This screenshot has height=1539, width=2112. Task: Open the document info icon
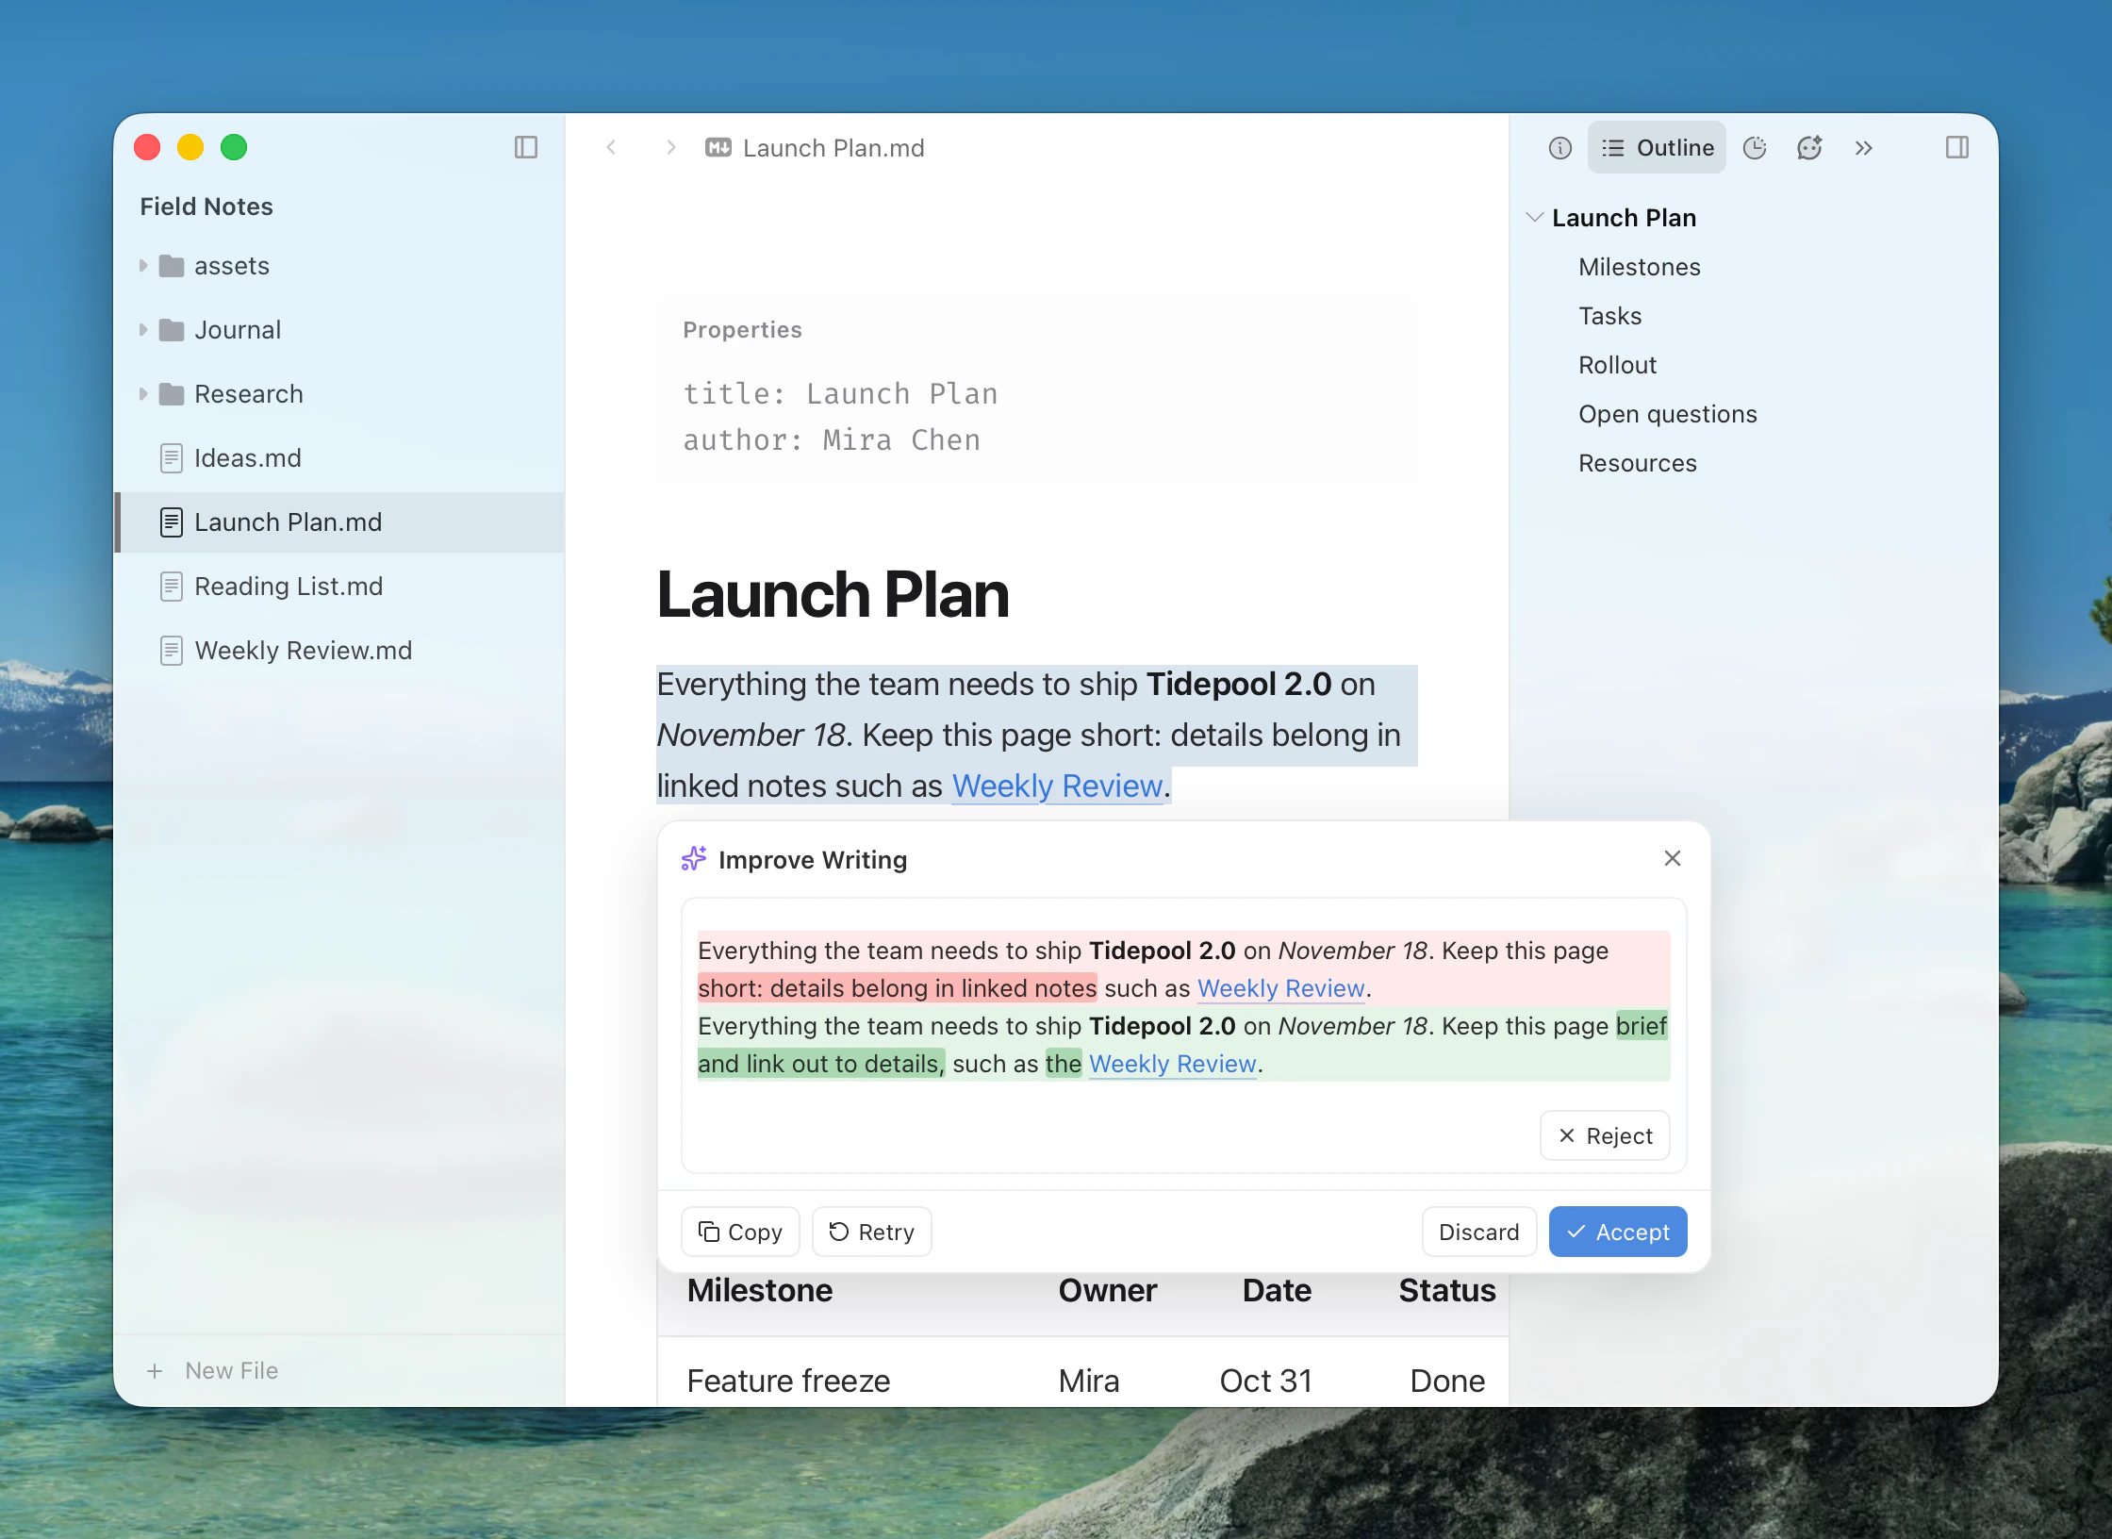point(1560,148)
